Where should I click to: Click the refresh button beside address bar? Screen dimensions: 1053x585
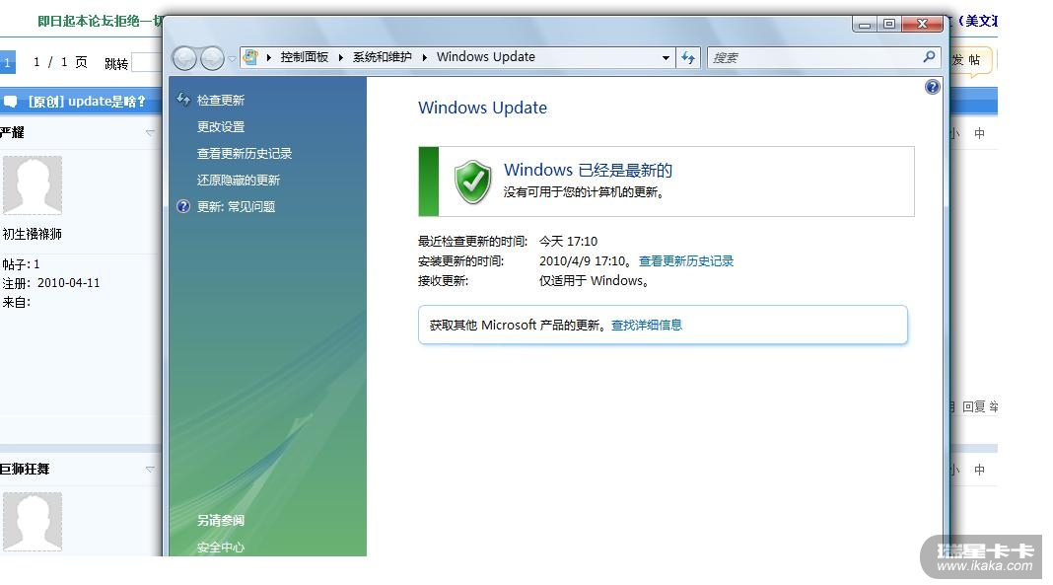[x=688, y=58]
